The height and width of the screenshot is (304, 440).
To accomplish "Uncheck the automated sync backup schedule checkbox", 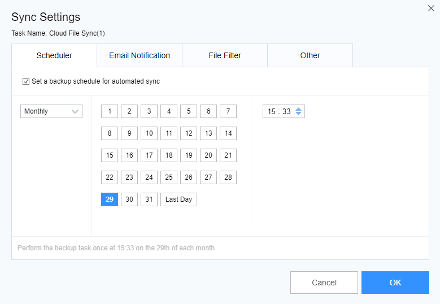I will [x=26, y=81].
